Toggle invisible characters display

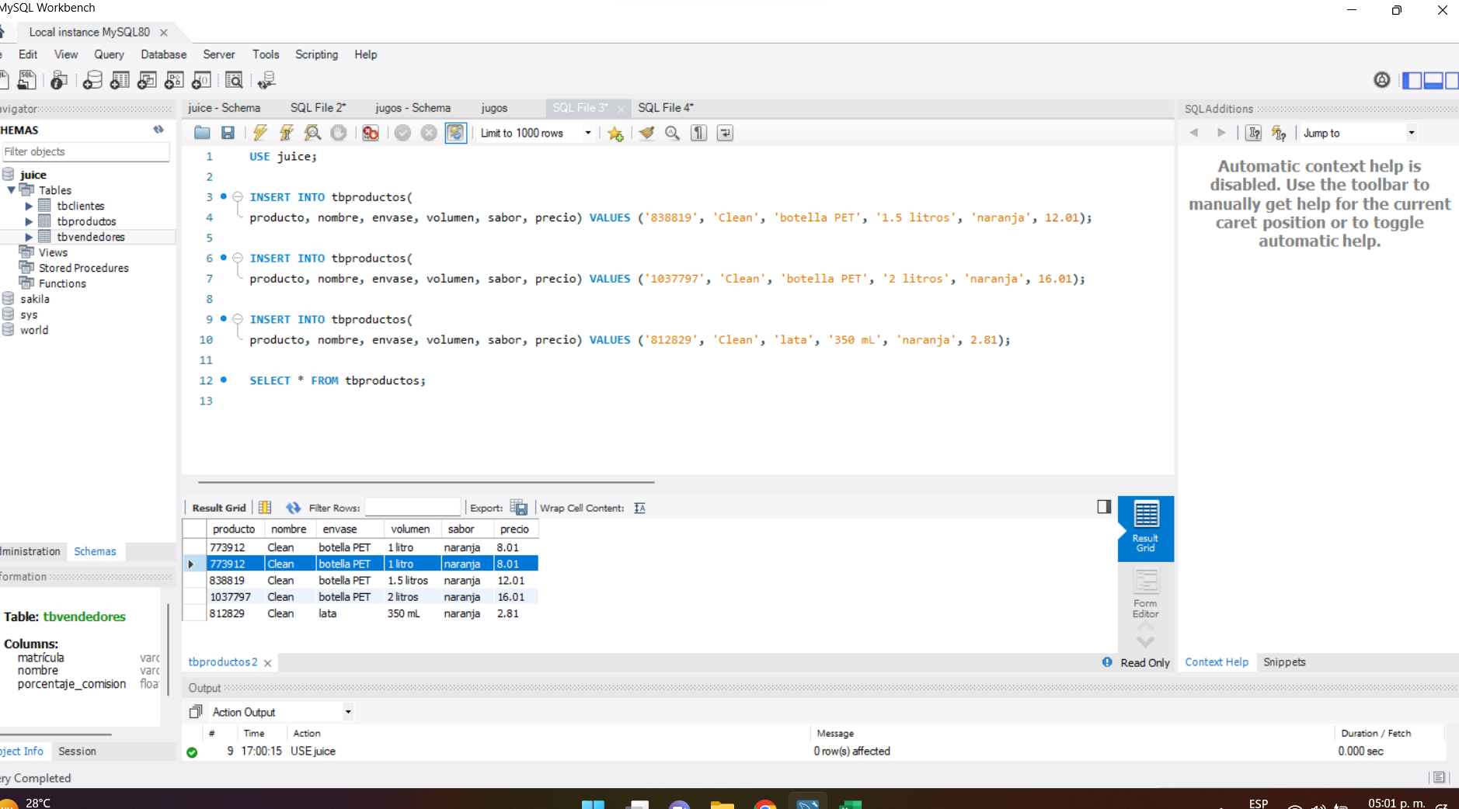click(699, 133)
